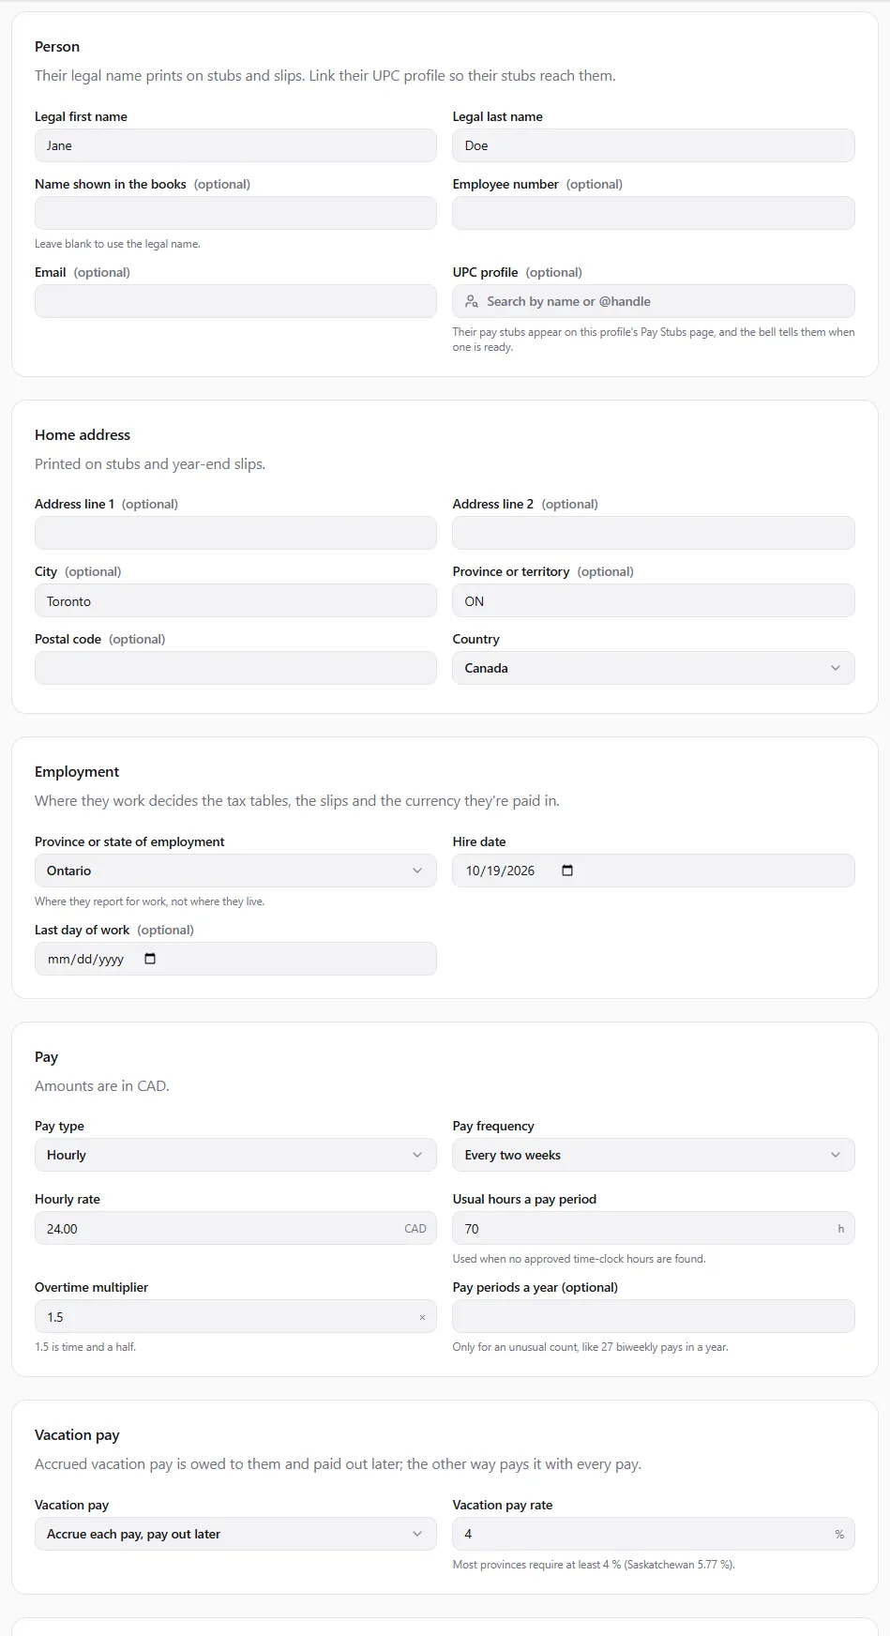The image size is (890, 1636).
Task: Open the Last day of work calendar icon
Action: tap(150, 959)
